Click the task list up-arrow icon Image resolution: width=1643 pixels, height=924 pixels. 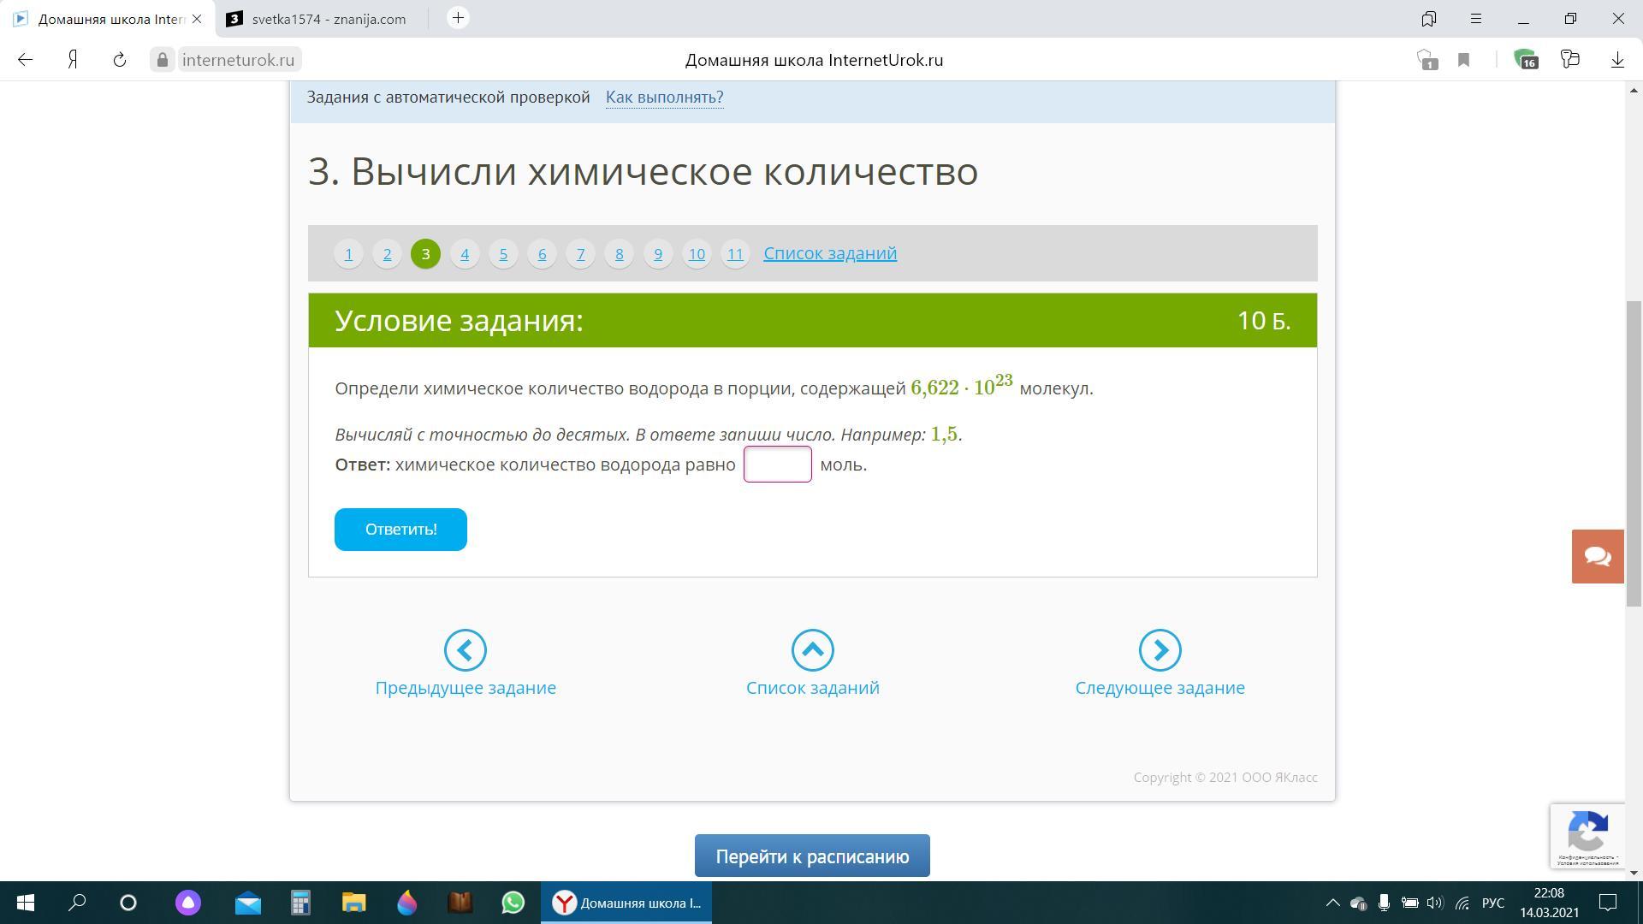[x=812, y=650]
